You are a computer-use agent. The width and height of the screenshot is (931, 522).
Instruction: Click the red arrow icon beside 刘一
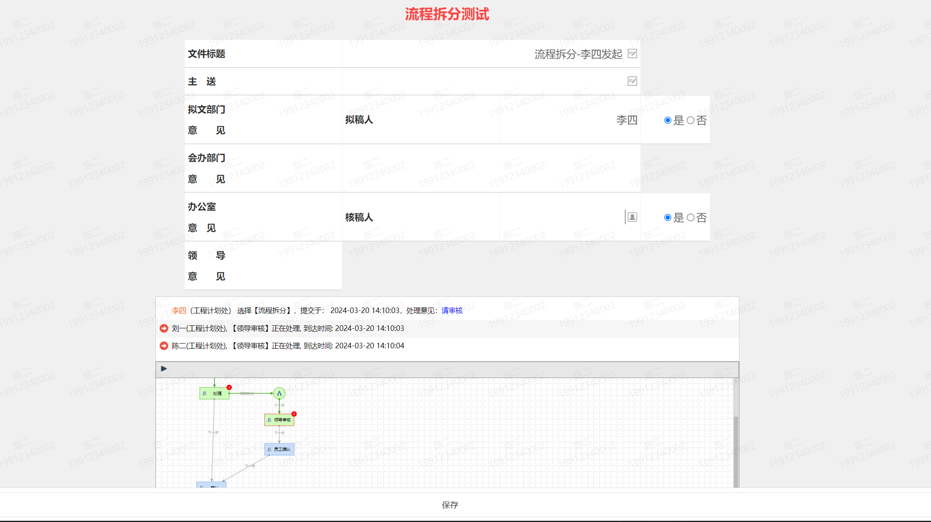164,328
